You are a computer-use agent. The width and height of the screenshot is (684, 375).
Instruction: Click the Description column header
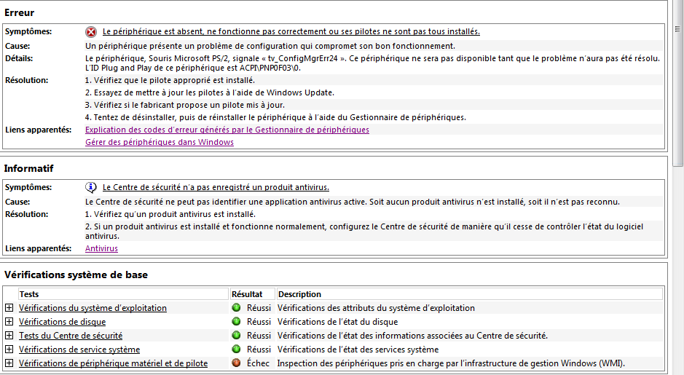pyautogui.click(x=470, y=294)
